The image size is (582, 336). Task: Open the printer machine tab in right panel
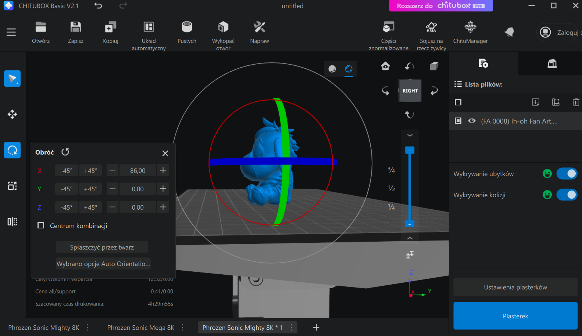coord(552,63)
